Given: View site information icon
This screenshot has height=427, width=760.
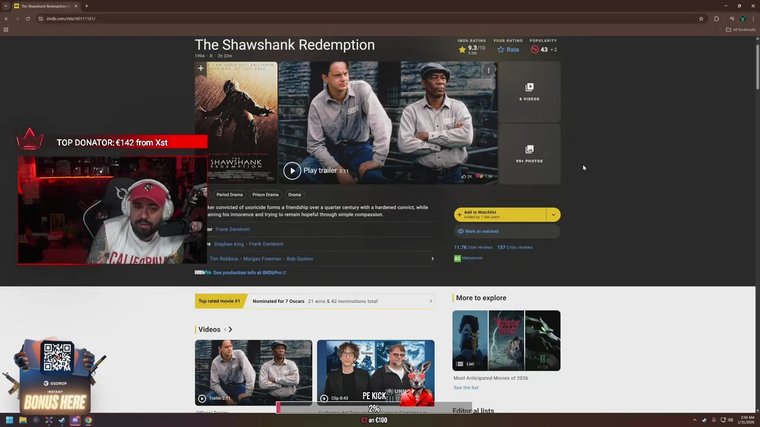Looking at the screenshot, I should tap(40, 18).
